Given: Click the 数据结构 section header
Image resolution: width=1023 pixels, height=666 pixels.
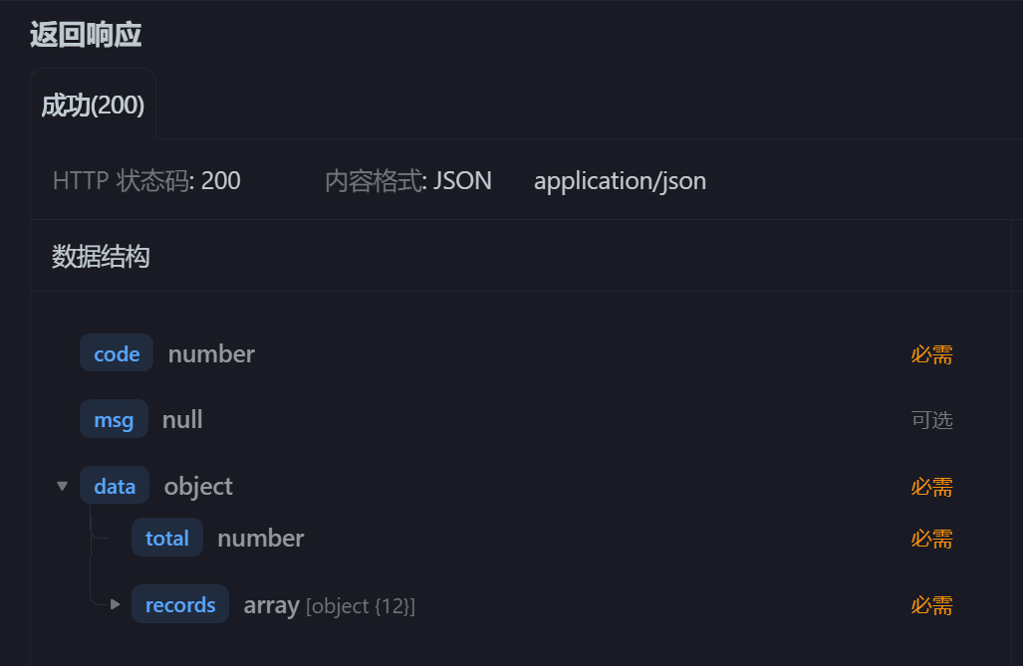Looking at the screenshot, I should (x=101, y=257).
